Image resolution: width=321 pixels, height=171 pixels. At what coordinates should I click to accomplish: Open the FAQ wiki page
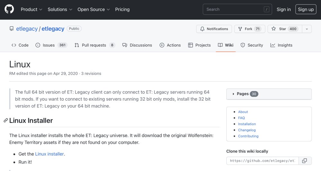tap(241, 118)
